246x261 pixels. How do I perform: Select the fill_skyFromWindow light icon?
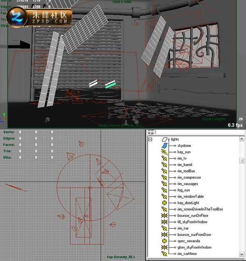point(164,222)
